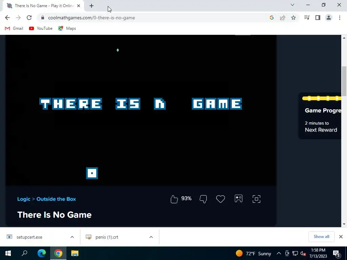
Task: Open the network tray icon
Action: [295, 253]
